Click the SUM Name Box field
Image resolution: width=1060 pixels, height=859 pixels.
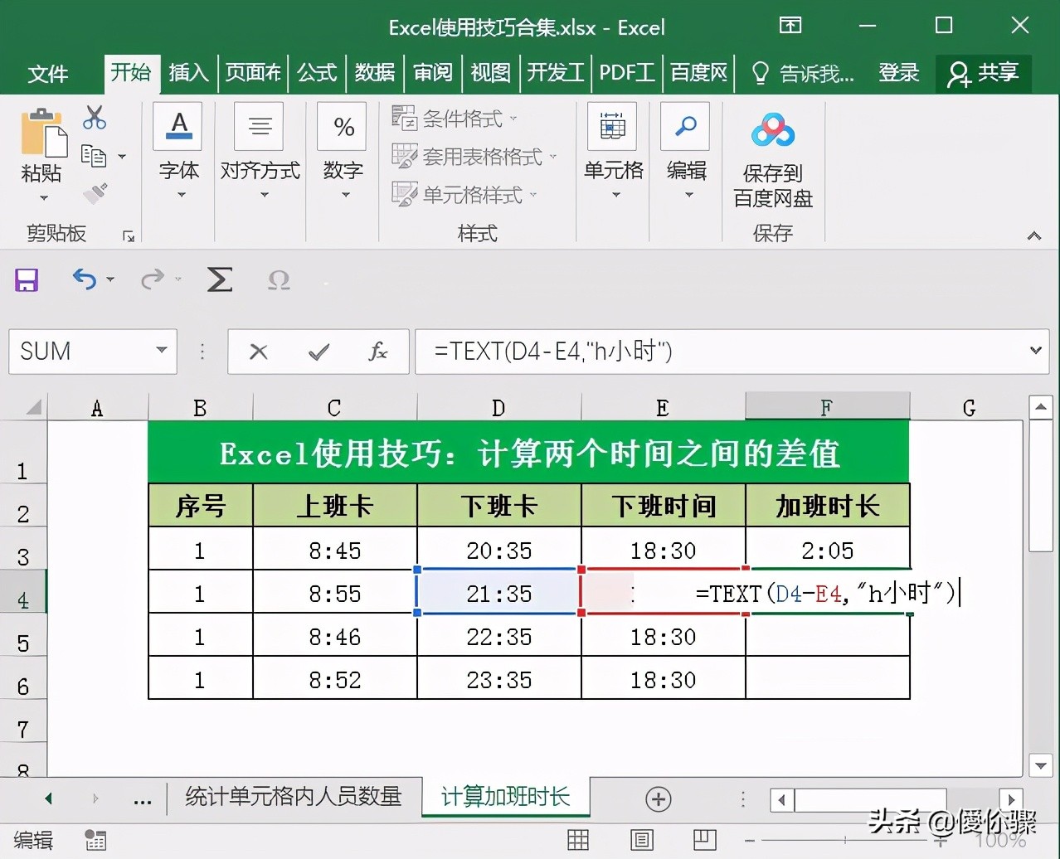tap(80, 352)
